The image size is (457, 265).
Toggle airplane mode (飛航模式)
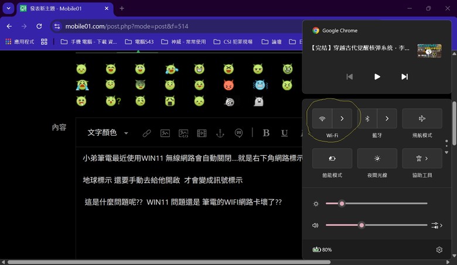[x=422, y=118]
